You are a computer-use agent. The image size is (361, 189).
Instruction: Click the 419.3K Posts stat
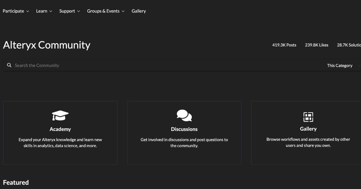(x=284, y=45)
